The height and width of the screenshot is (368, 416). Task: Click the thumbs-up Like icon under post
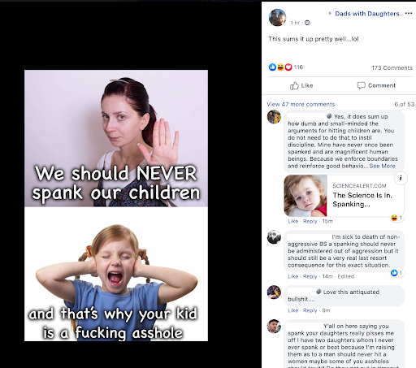(294, 85)
